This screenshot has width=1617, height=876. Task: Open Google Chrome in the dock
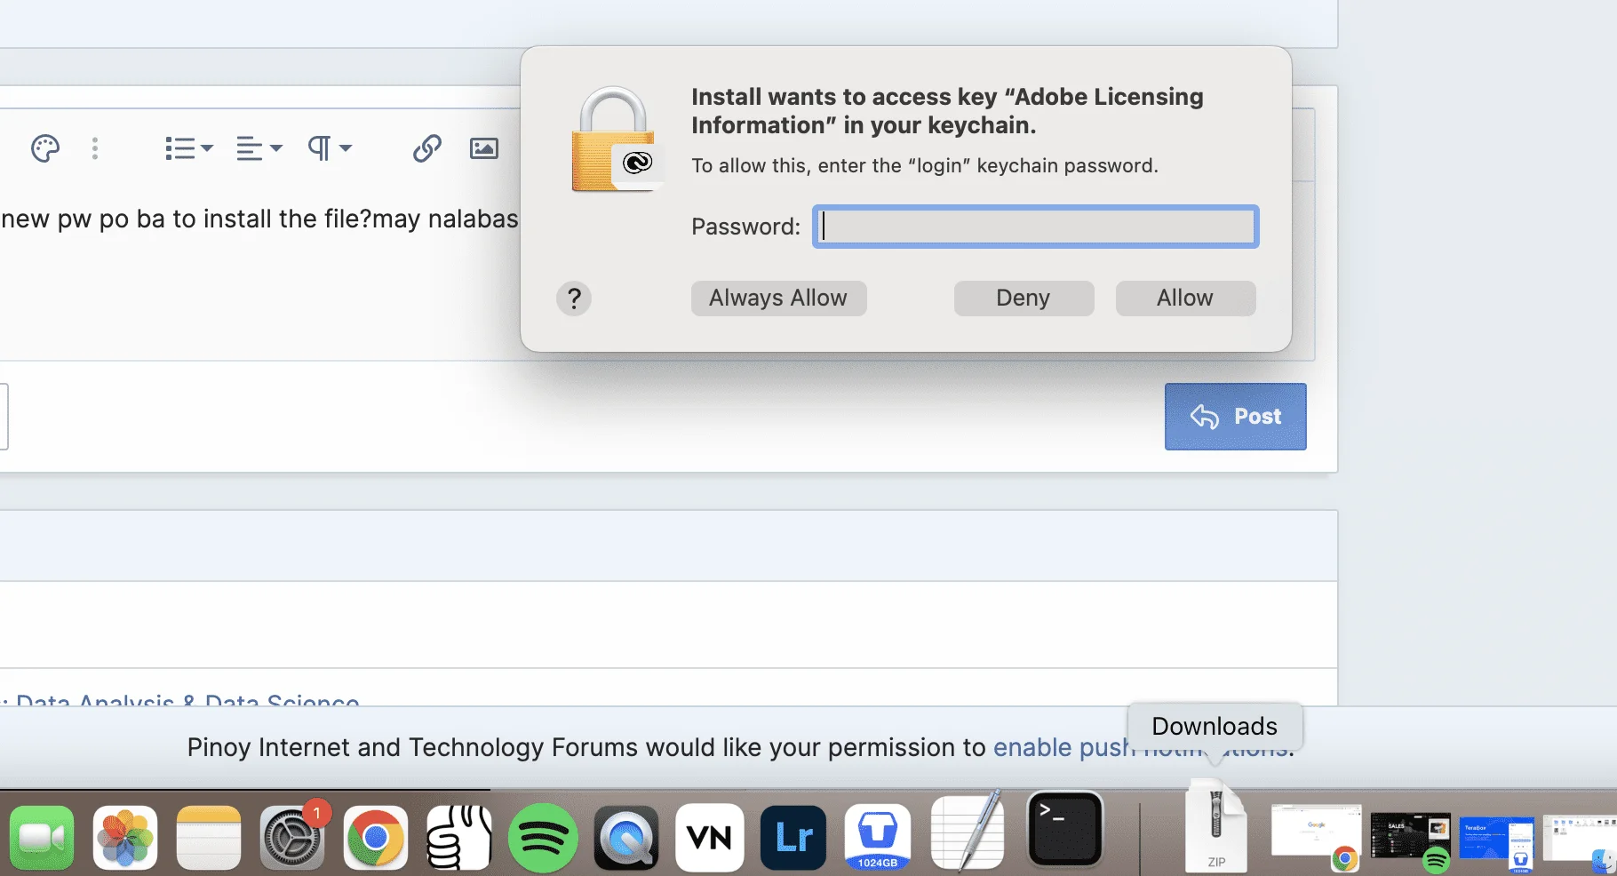376,838
